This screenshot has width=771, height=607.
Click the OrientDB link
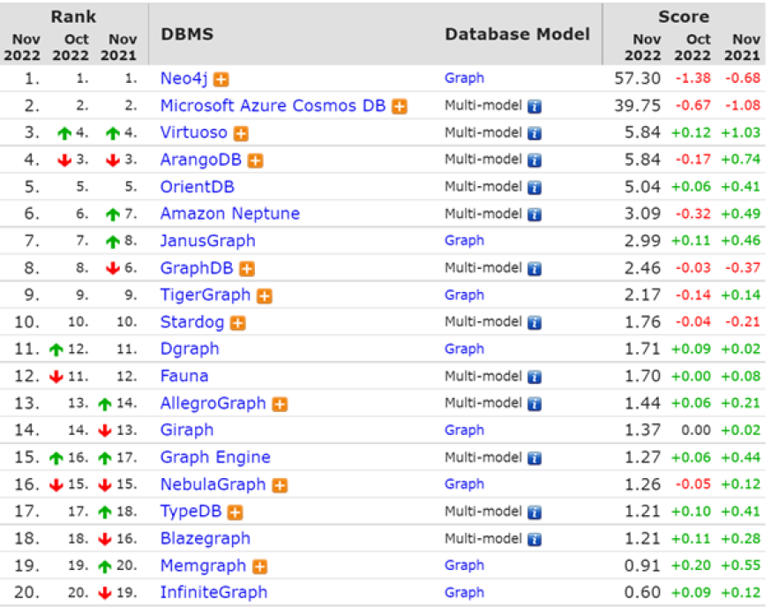pos(198,187)
